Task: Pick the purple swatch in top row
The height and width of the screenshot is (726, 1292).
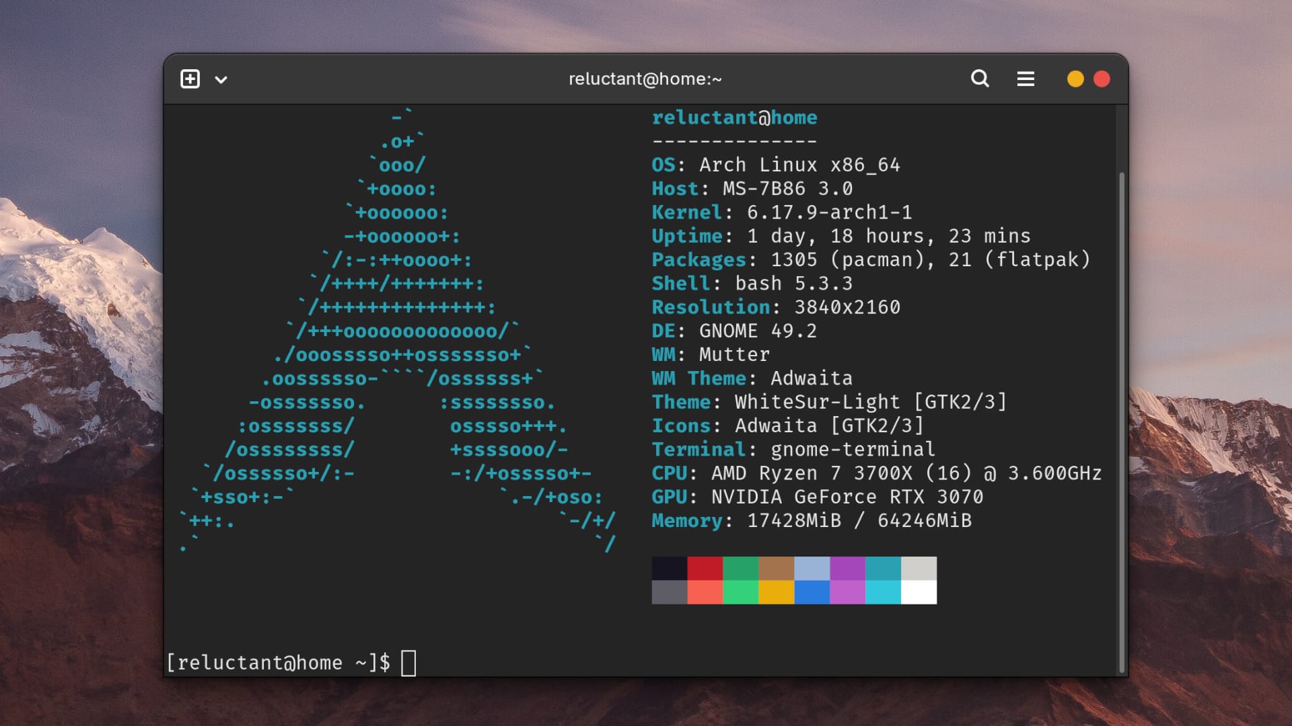Action: click(x=847, y=568)
